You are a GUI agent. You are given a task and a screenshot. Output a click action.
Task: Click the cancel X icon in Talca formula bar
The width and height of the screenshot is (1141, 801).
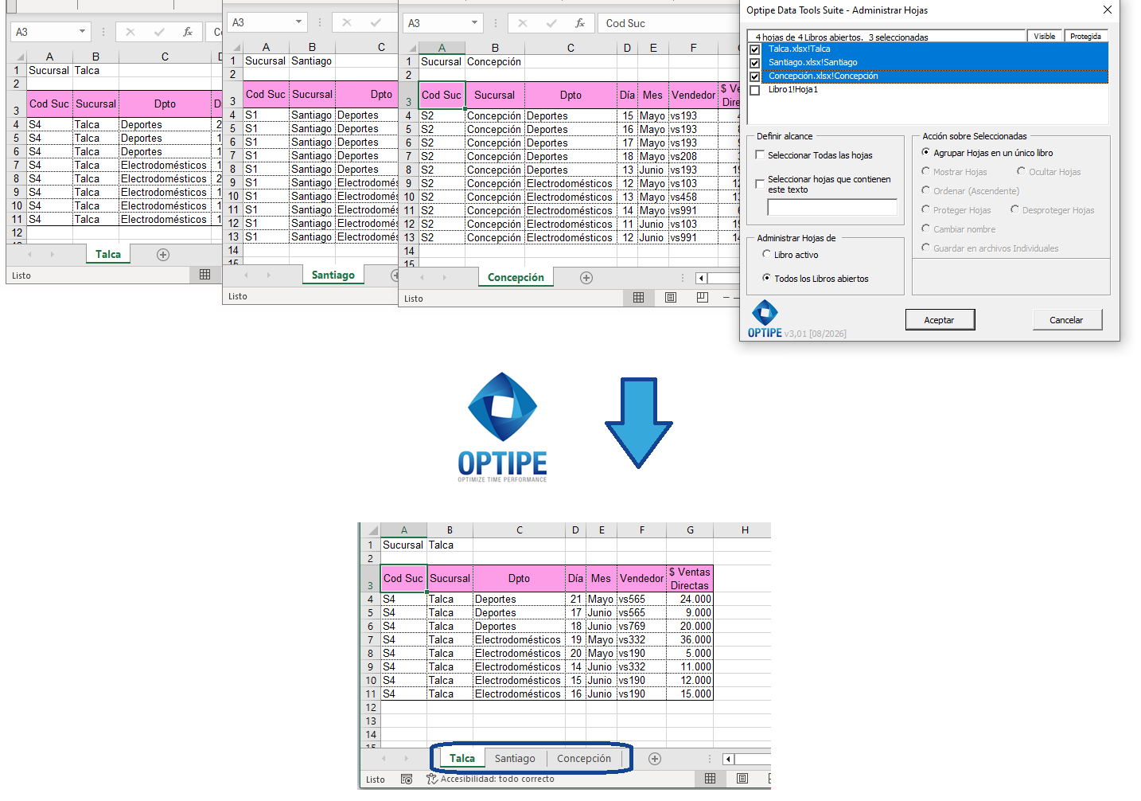tap(130, 32)
